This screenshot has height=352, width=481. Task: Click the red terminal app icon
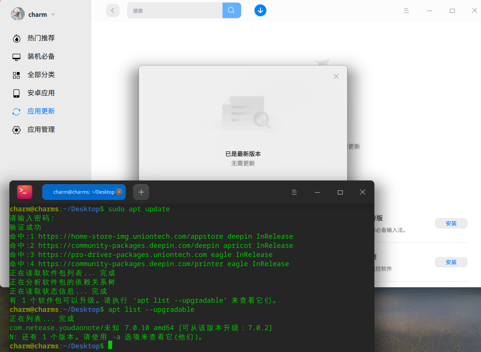(24, 192)
